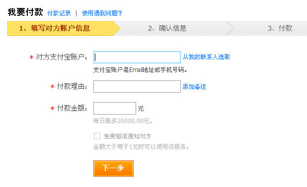Click the 免费短信通知对方 label text
This screenshot has width=307, height=187.
pyautogui.click(x=127, y=136)
